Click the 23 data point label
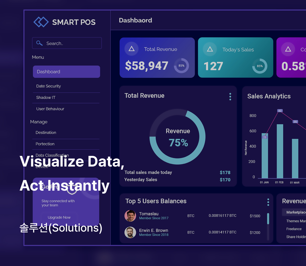Viewport: 306px width, 266px height. tap(265, 137)
